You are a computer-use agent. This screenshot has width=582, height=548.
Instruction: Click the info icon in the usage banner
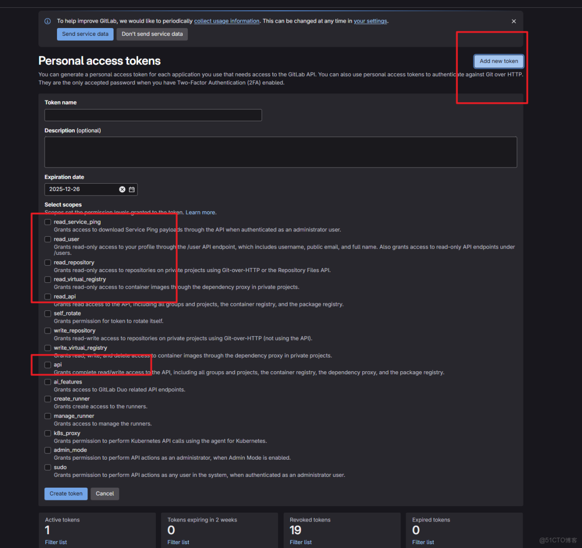point(47,21)
